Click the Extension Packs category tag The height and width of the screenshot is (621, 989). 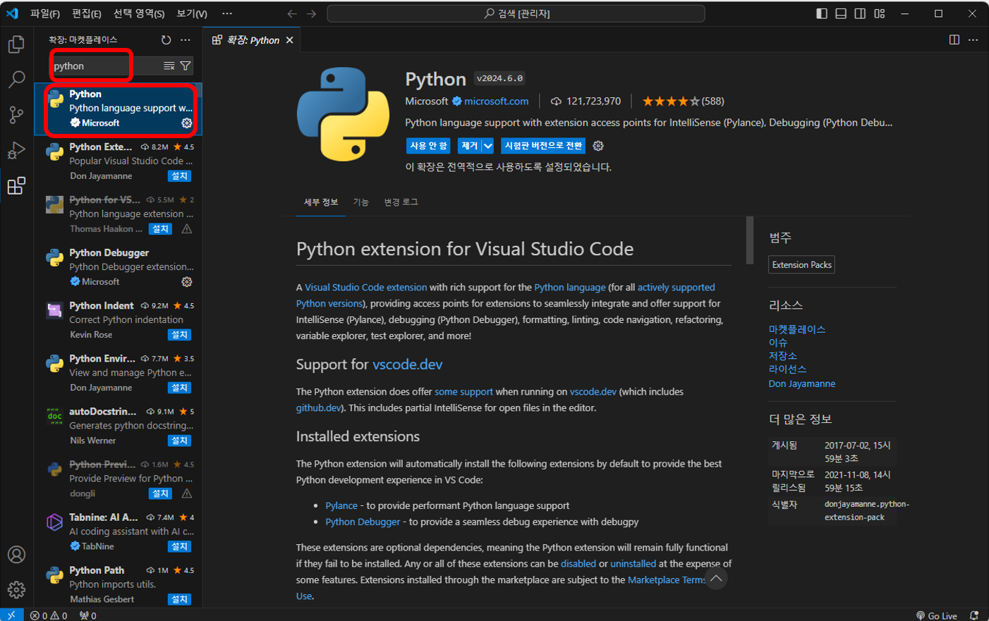(801, 265)
